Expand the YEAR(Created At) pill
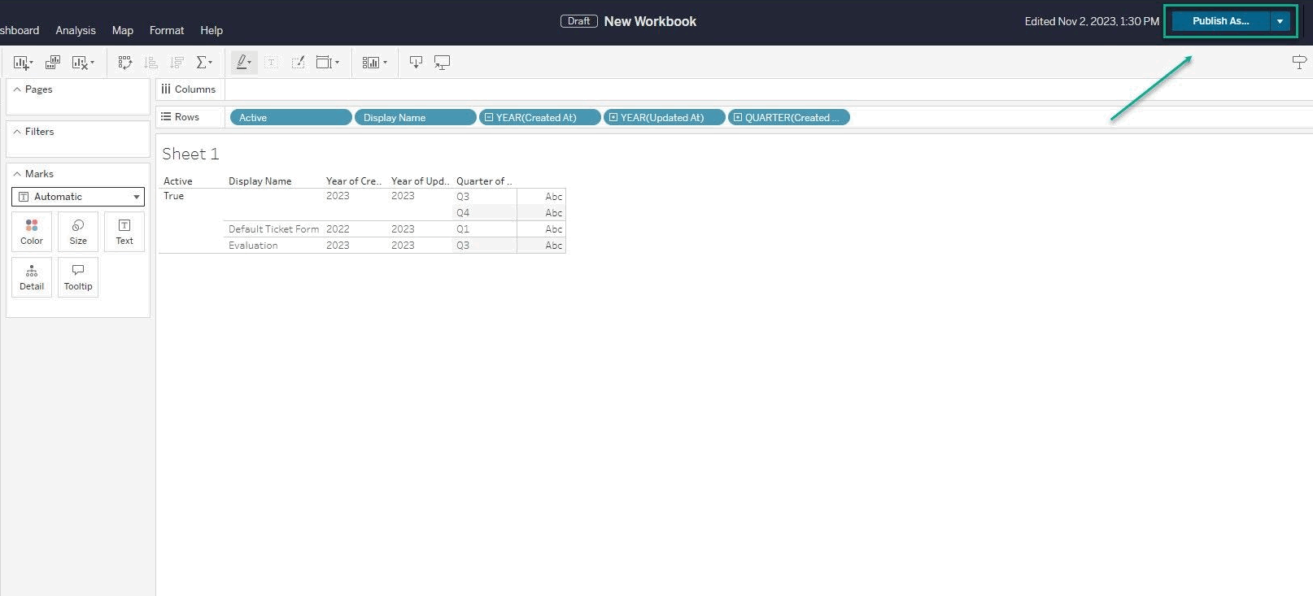 click(x=489, y=118)
